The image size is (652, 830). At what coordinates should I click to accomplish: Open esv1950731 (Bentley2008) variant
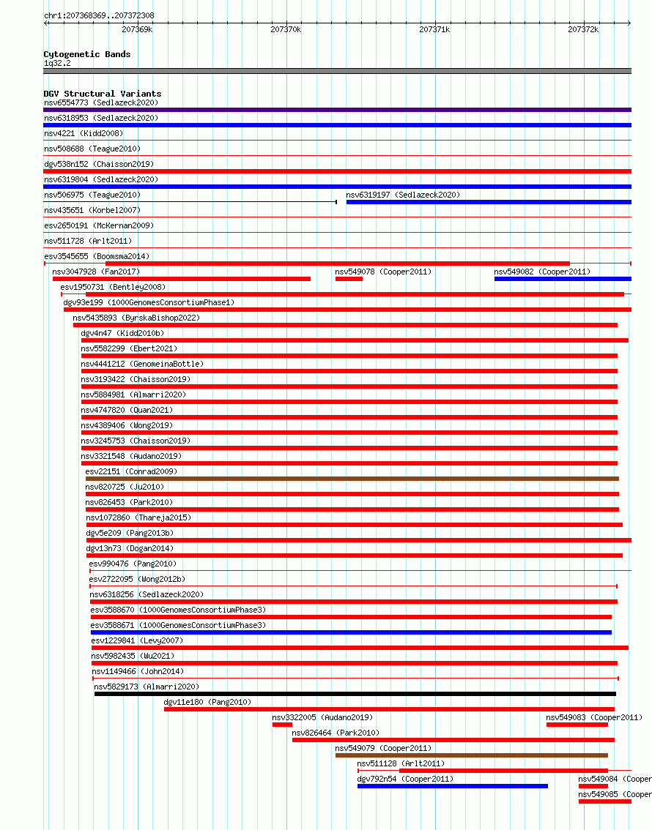113,287
